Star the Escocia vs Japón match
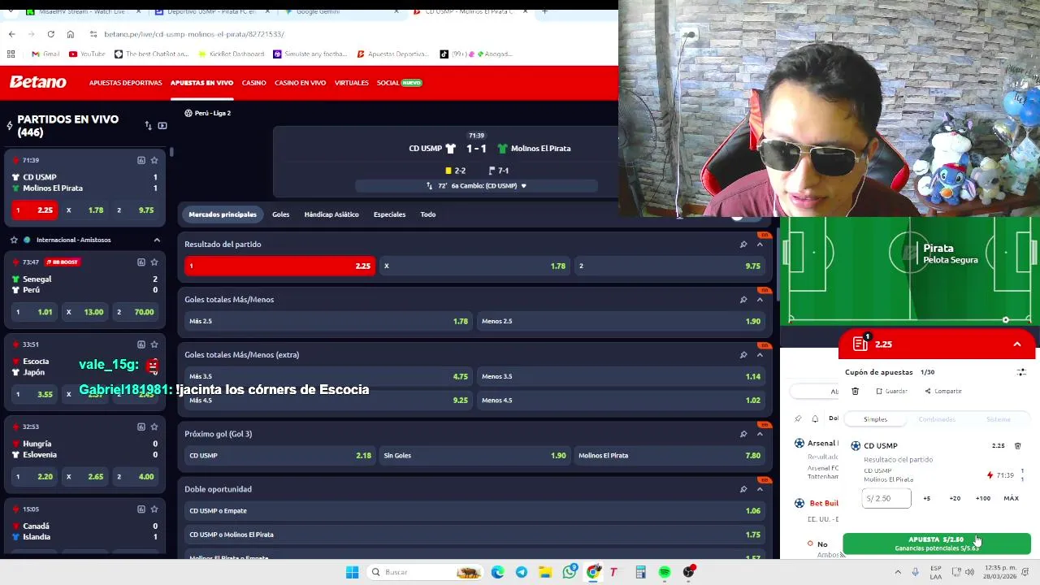This screenshot has width=1040, height=585. pyautogui.click(x=154, y=344)
